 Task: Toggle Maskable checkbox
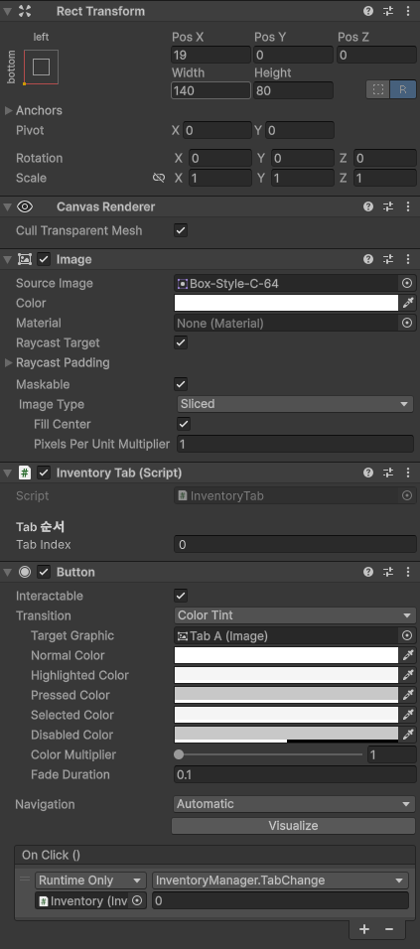point(181,384)
